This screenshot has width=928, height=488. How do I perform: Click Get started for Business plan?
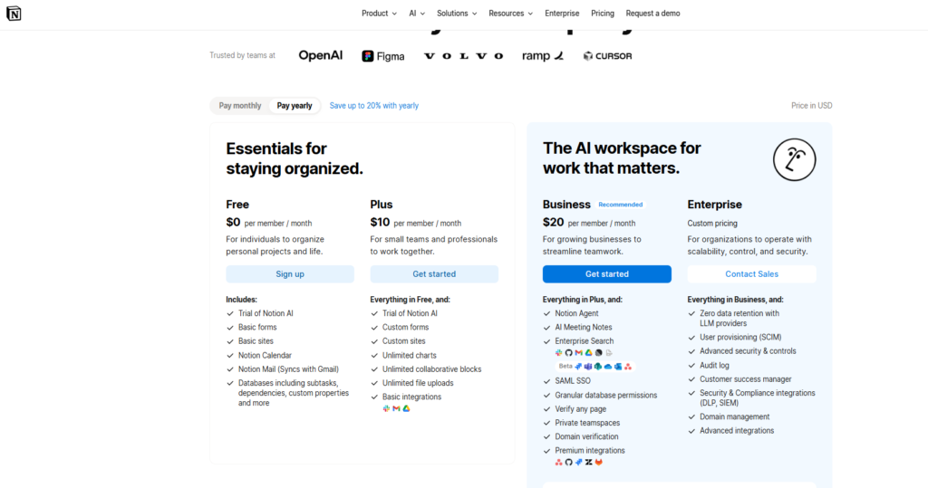[606, 274]
